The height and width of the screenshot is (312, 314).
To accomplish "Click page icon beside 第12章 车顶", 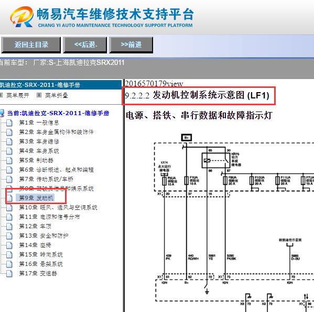I will [9, 226].
